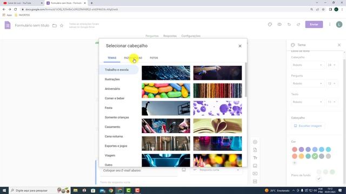Click the add video icon
This screenshot has width=346, height=194.
coord(255,174)
